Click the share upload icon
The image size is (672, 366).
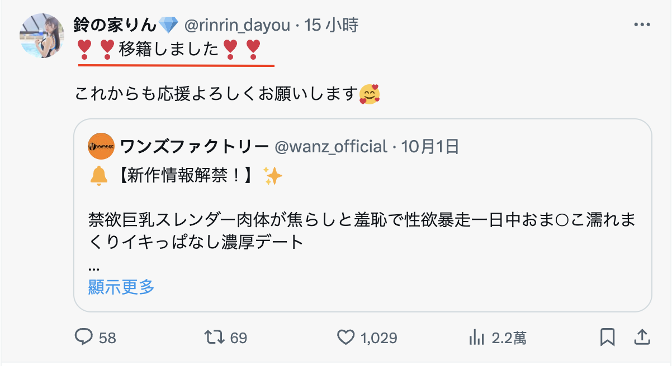click(642, 337)
